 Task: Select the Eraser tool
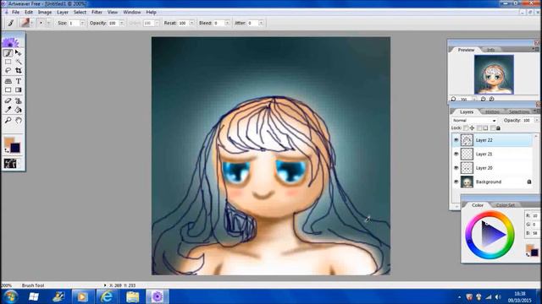point(8,100)
